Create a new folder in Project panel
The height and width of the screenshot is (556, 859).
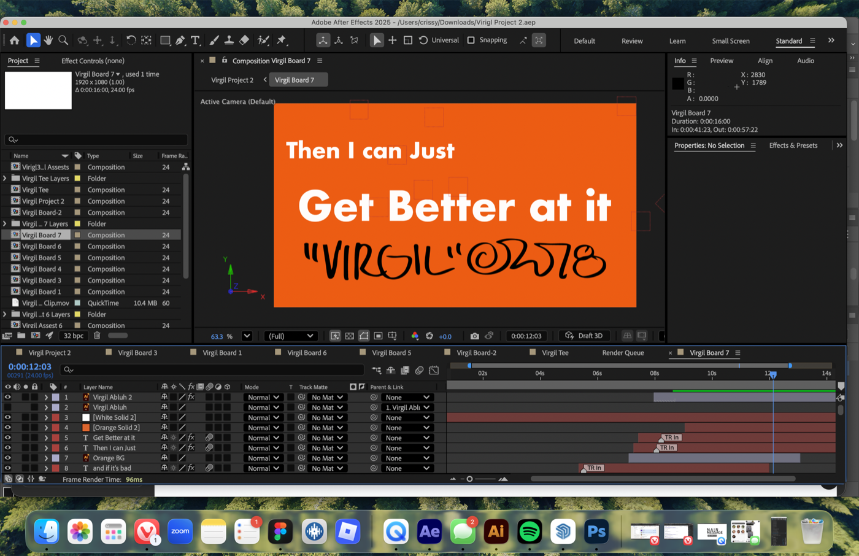coord(21,336)
